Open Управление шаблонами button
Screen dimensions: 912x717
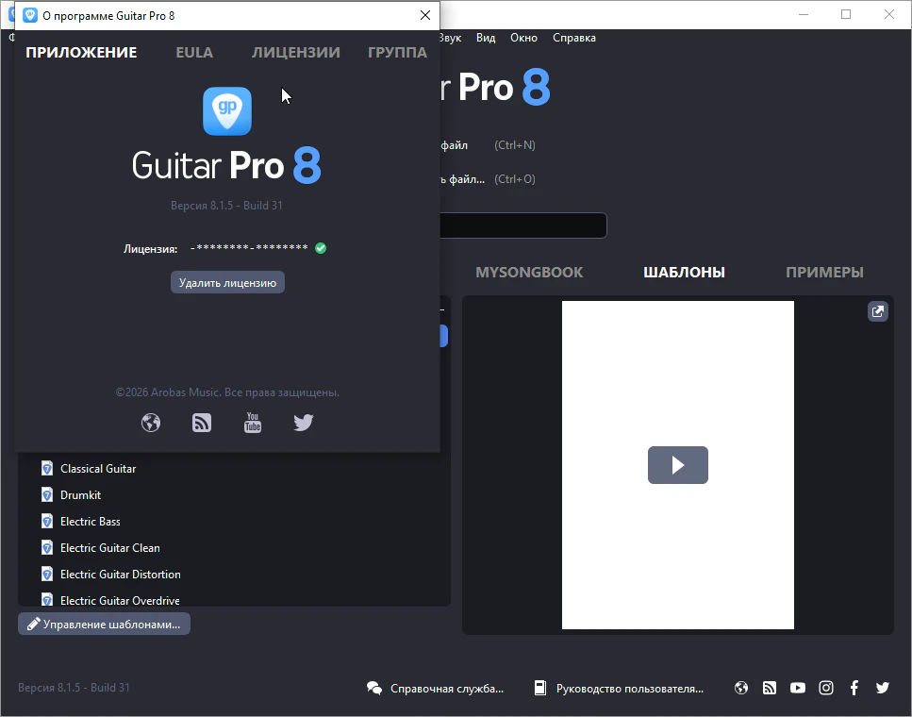pyautogui.click(x=104, y=624)
